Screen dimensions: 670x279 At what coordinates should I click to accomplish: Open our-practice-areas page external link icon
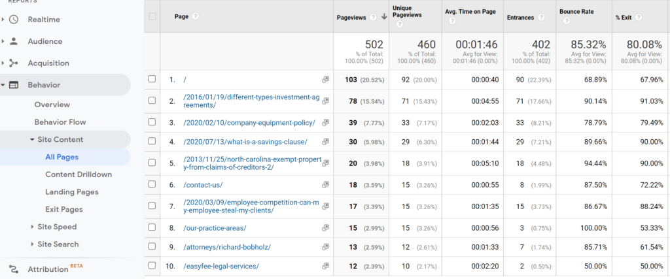(x=326, y=228)
